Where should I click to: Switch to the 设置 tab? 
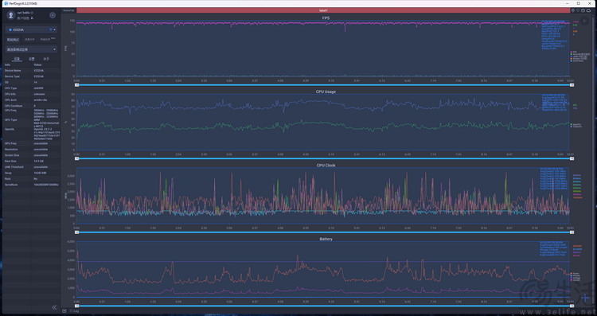point(32,59)
